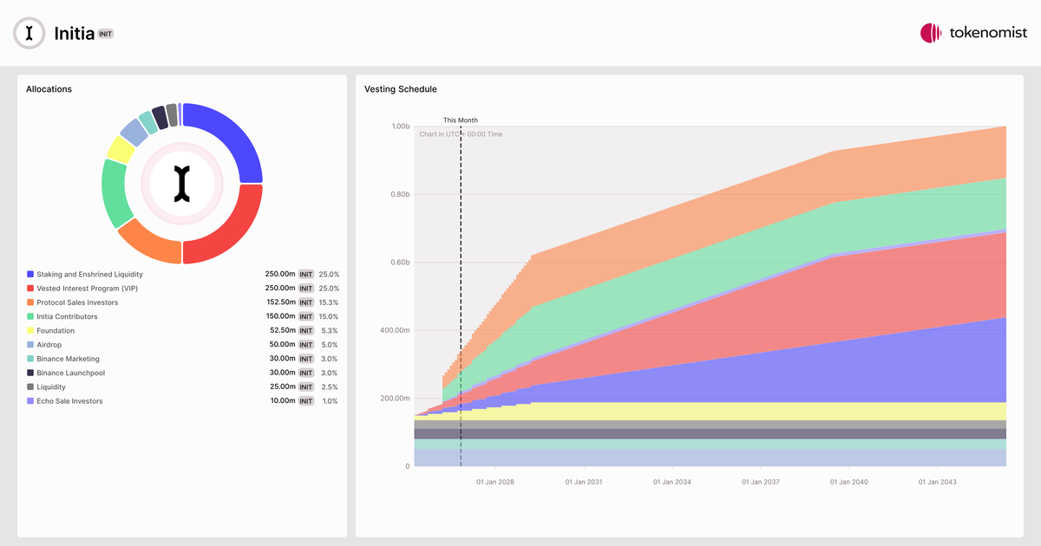This screenshot has height=546, width=1041.
Task: Click the 25.00m Liquidity amount
Action: [283, 387]
